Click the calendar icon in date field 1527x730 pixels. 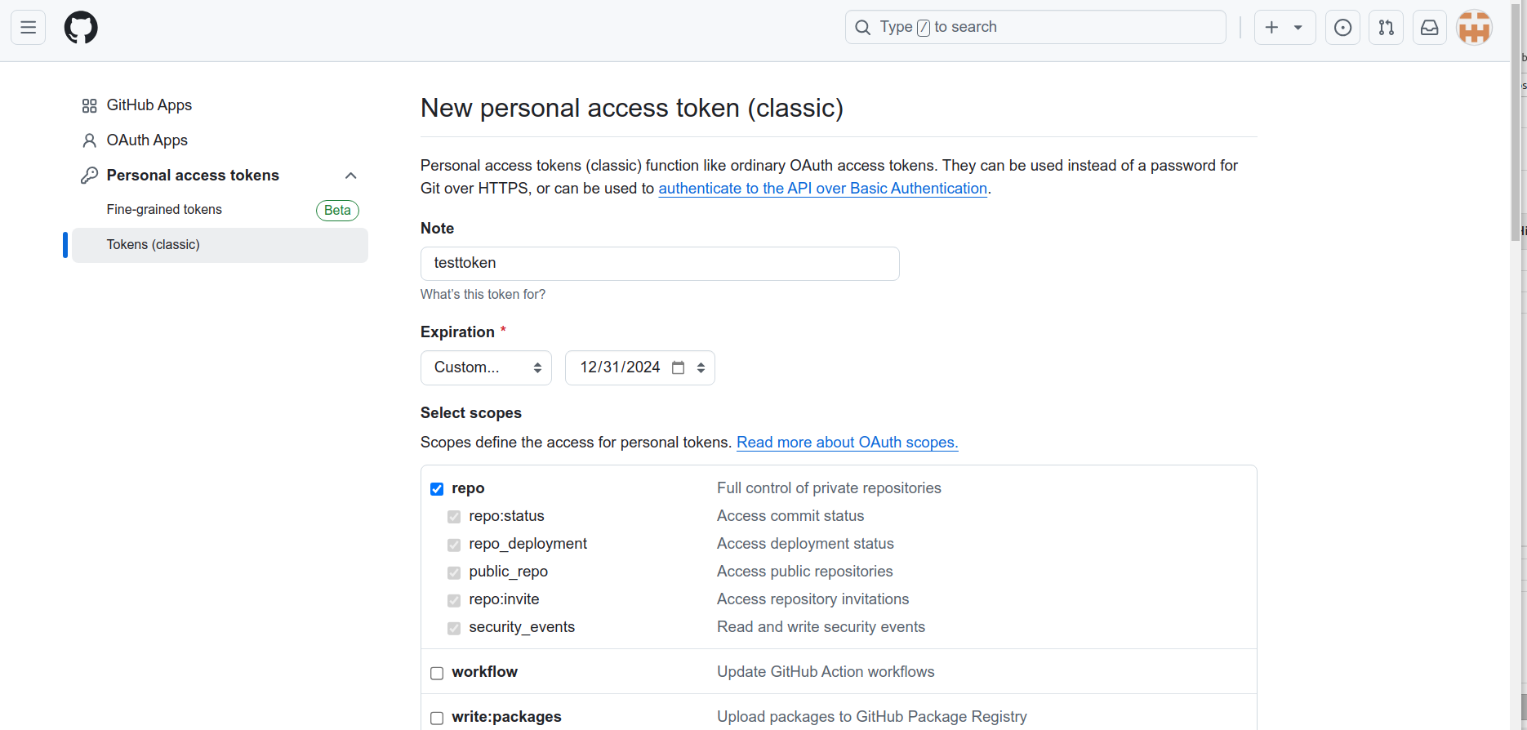678,367
